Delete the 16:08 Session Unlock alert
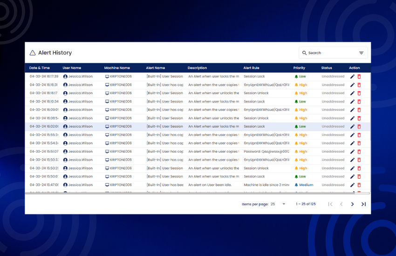Image resolution: width=396 pixels, height=256 pixels. [x=359, y=118]
